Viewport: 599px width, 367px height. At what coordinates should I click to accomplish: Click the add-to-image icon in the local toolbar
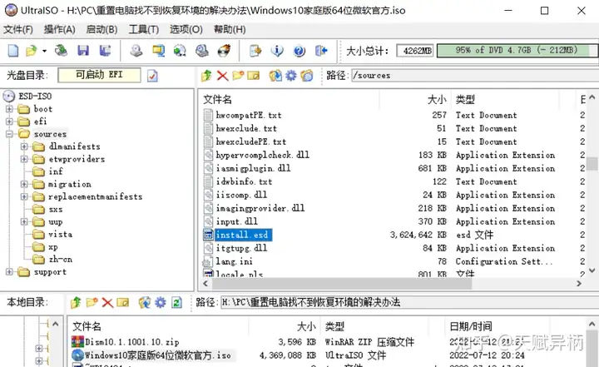pyautogui.click(x=145, y=302)
